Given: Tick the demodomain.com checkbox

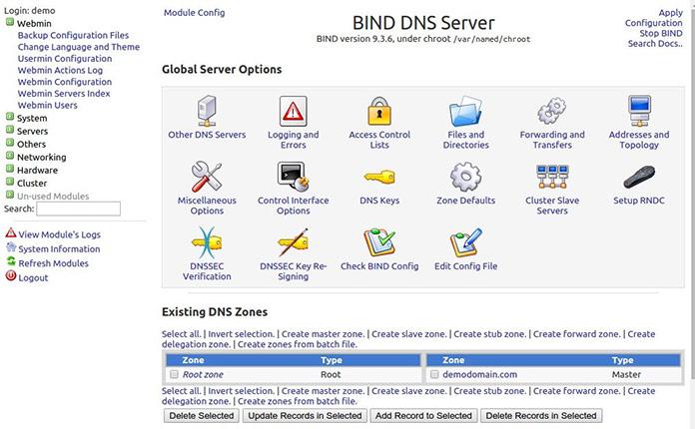Looking at the screenshot, I should [434, 374].
